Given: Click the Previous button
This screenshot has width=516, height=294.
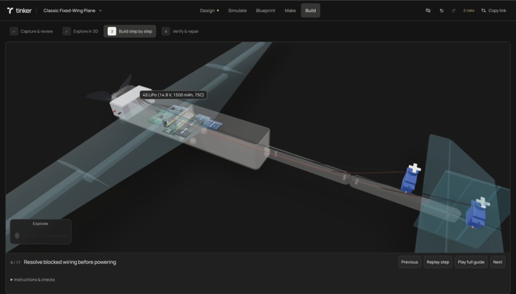Looking at the screenshot, I should (x=409, y=262).
